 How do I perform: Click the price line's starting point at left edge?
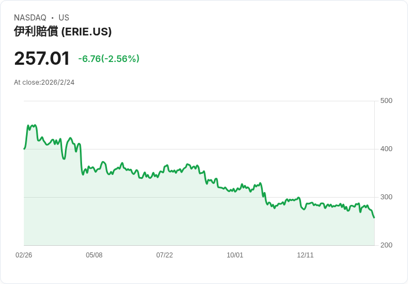pyautogui.click(x=24, y=148)
